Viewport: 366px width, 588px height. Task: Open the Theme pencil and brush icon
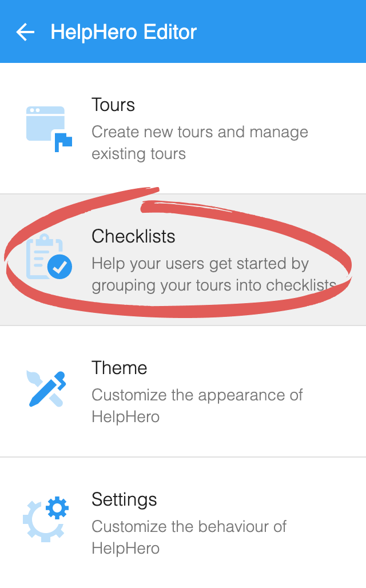point(46,389)
